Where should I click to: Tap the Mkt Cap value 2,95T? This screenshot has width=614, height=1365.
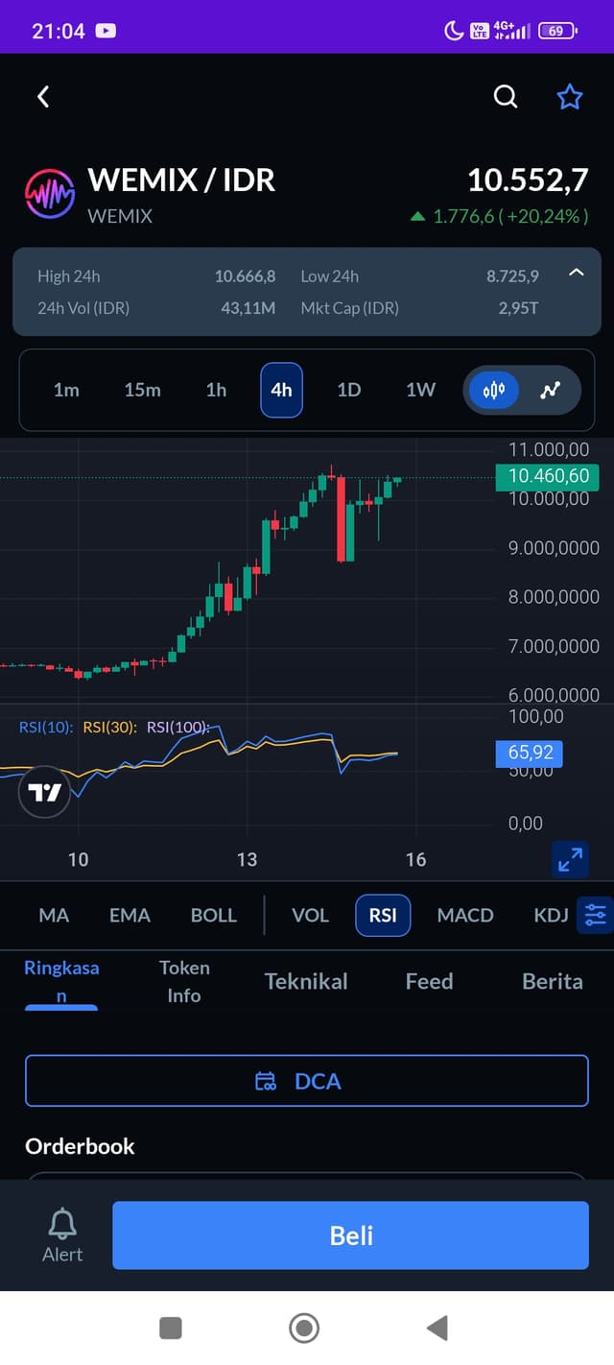(519, 308)
